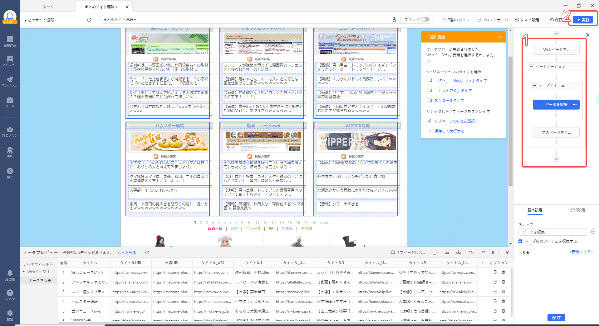Image resolution: width=599 pixels, height=326 pixels.
Task: Click the 実行 run button
Action: pyautogui.click(x=583, y=20)
